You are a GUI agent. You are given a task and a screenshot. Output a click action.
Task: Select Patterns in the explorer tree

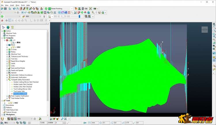(9, 108)
